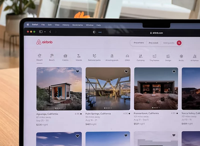Click the red search magnifier button
Viewport: 200px width, 146px height.
[179, 43]
